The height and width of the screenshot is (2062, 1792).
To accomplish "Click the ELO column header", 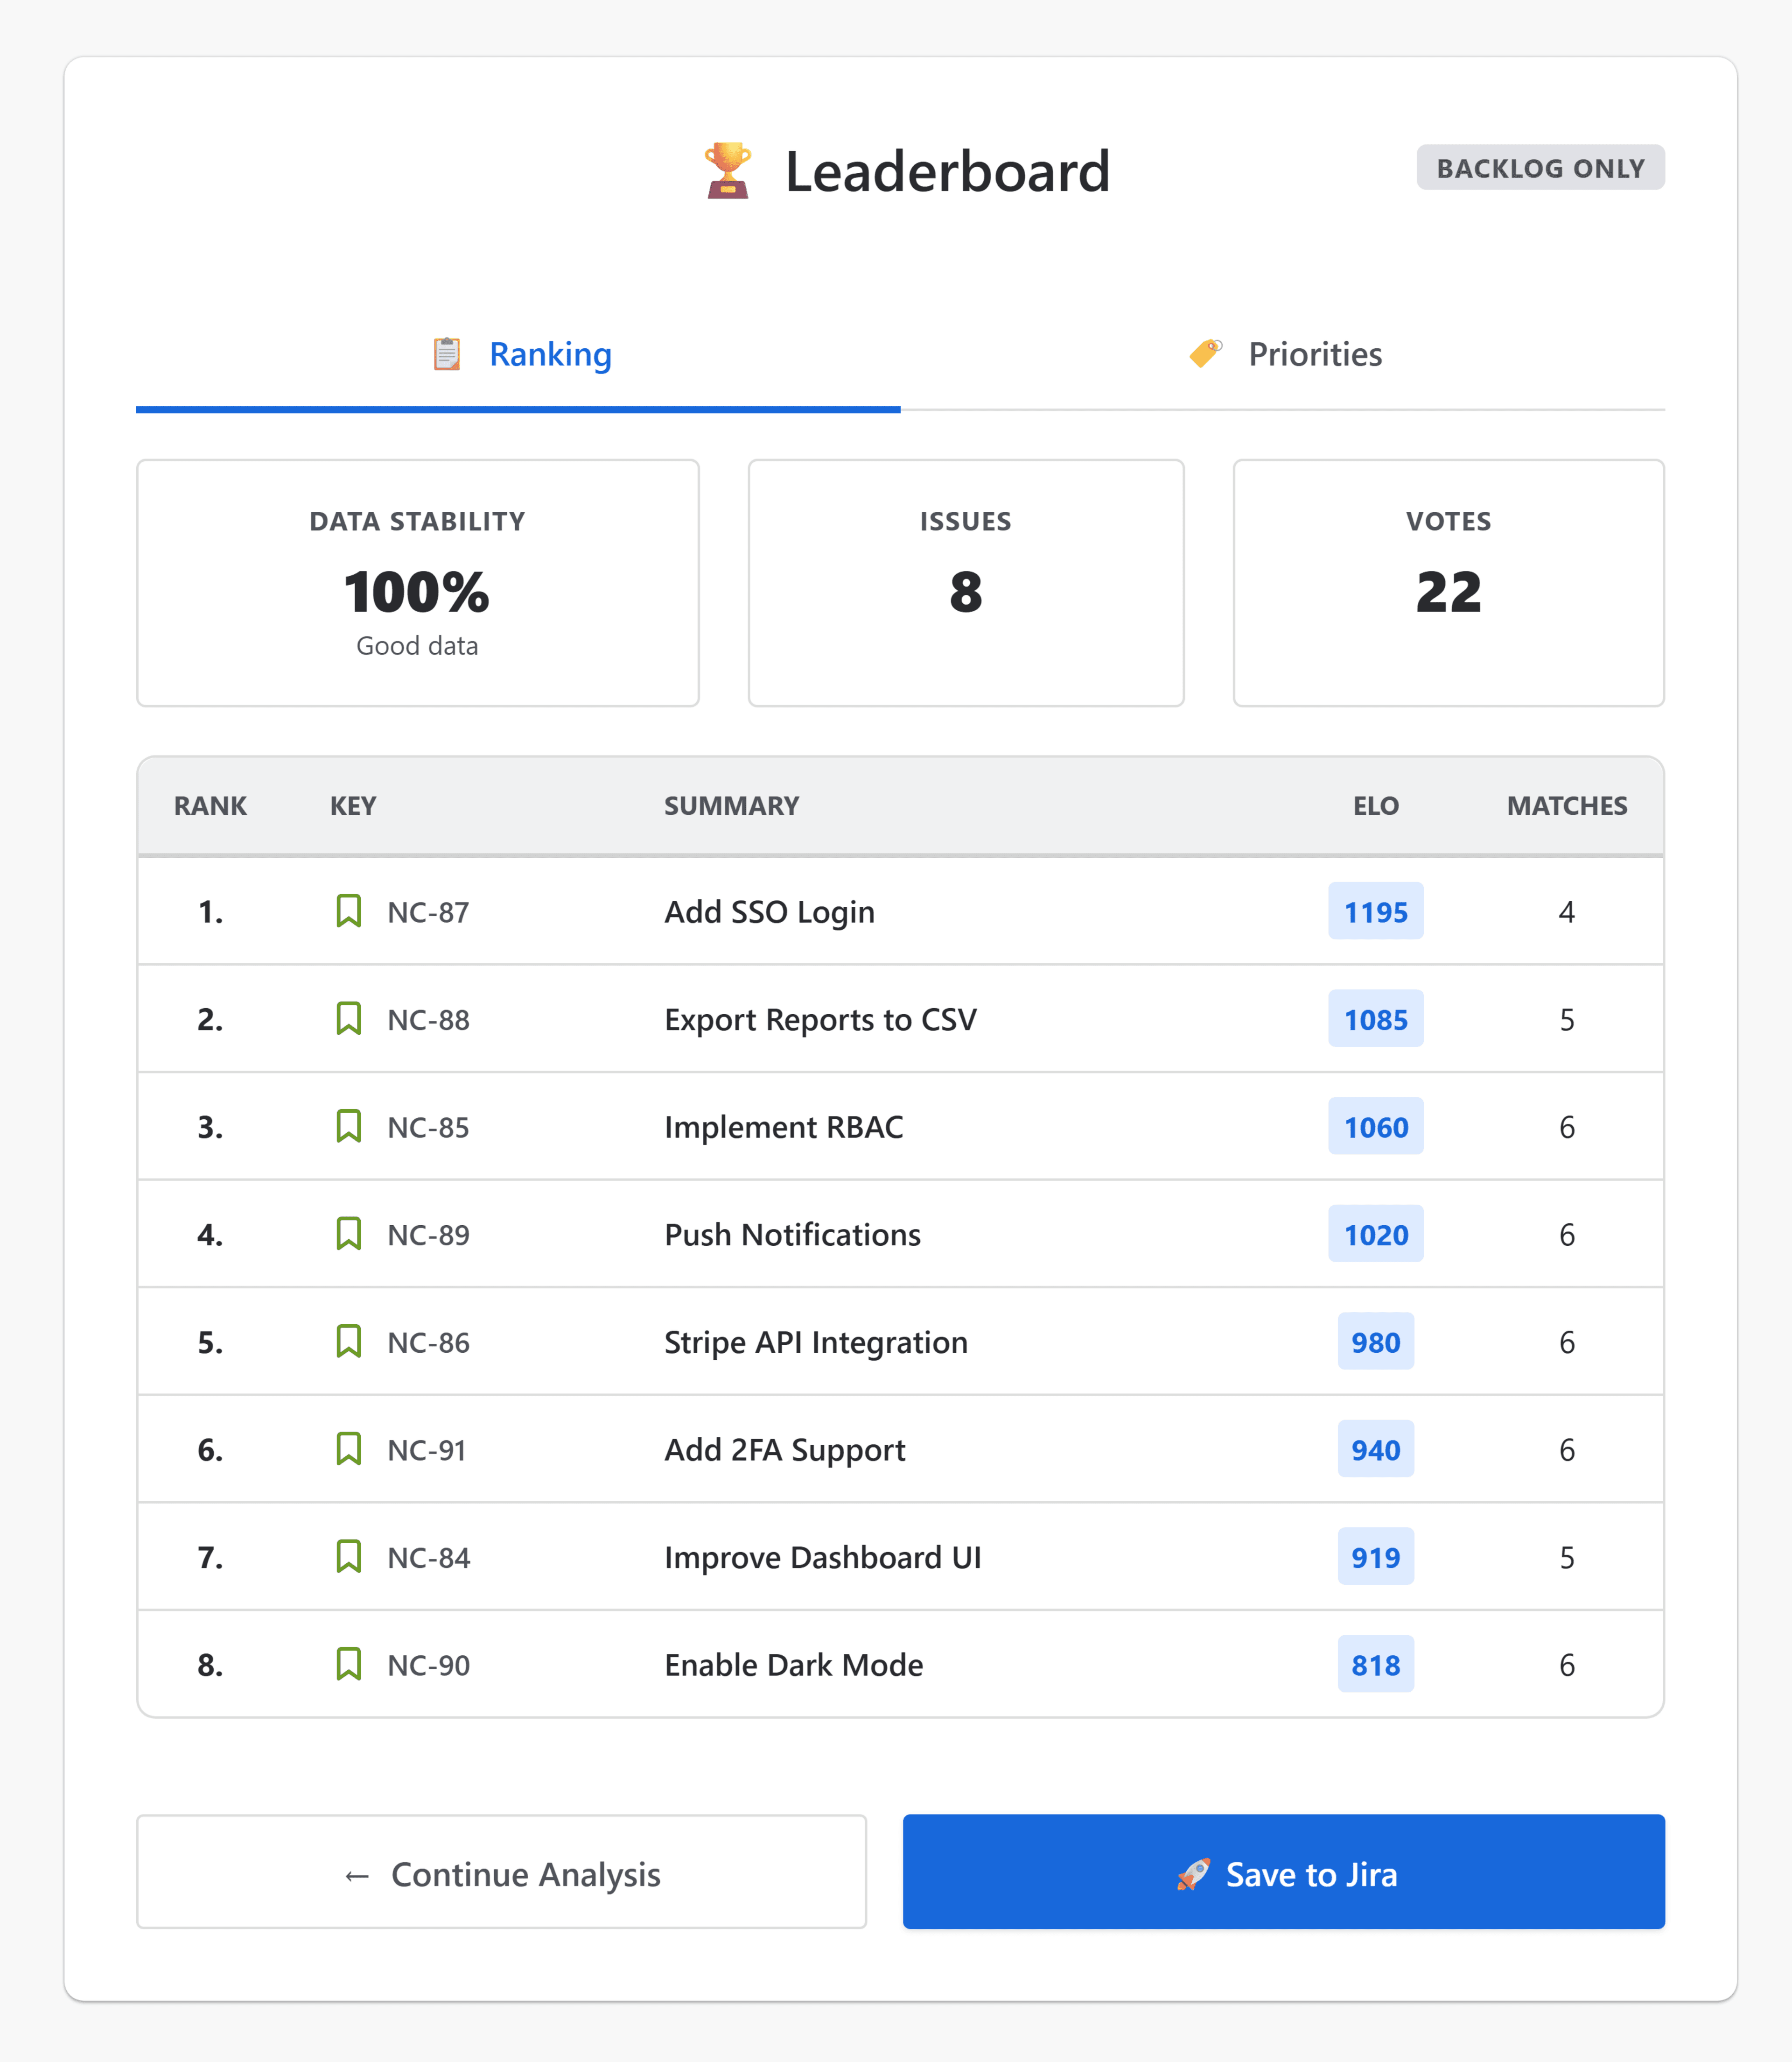I will coord(1376,805).
